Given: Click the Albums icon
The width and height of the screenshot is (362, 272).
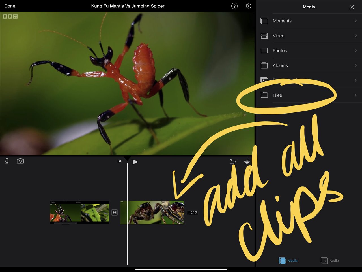Looking at the screenshot, I should pos(264,65).
